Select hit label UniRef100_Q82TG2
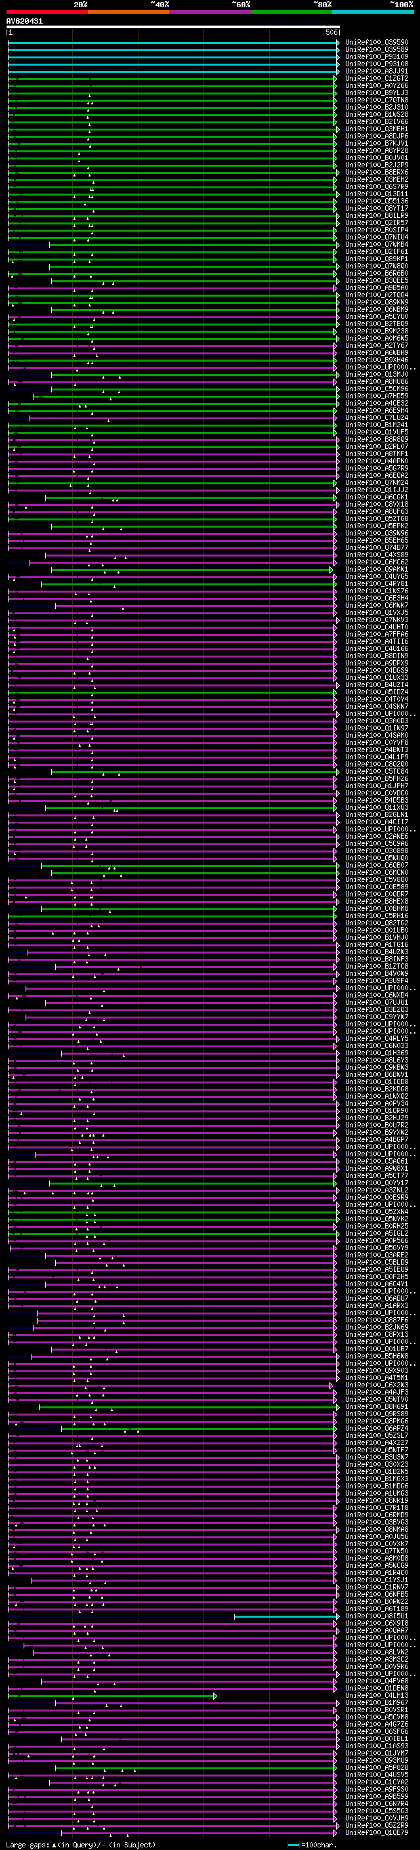 tap(377, 922)
